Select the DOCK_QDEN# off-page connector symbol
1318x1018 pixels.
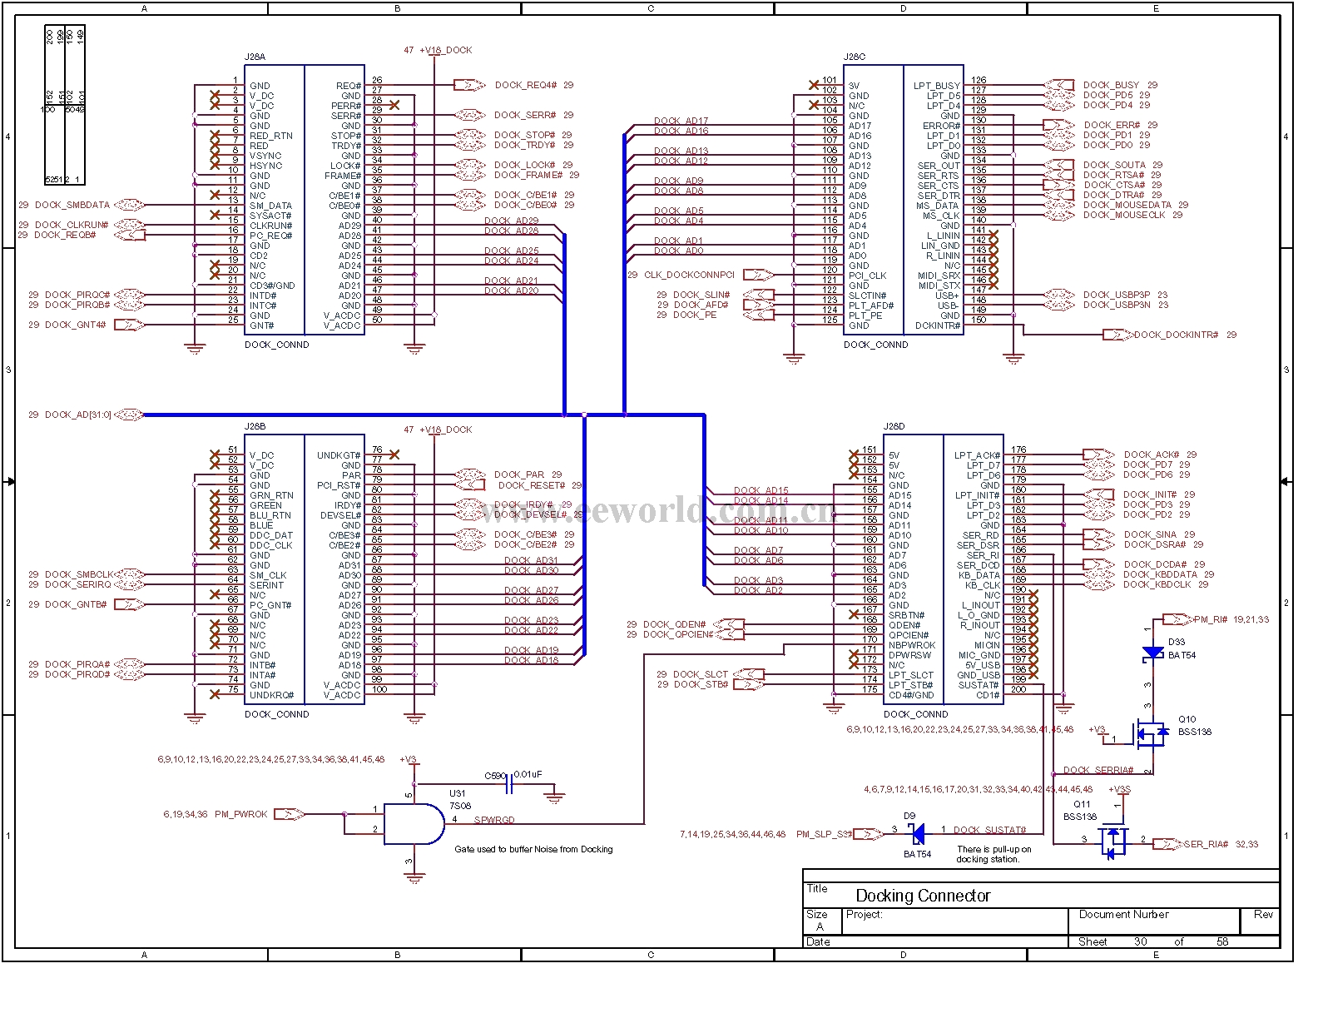coord(729,624)
